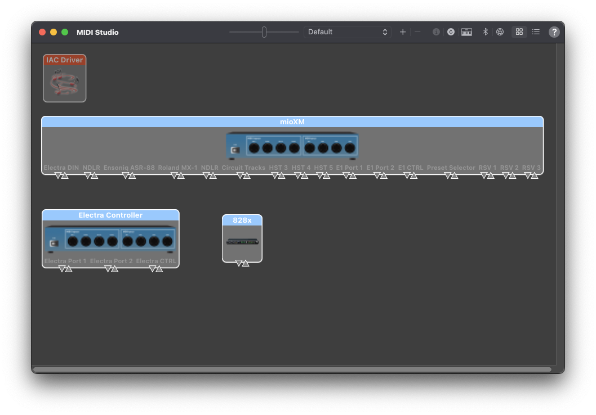The image size is (596, 415).
Task: Zoom the MIDI Studio window with green button
Action: (65, 32)
